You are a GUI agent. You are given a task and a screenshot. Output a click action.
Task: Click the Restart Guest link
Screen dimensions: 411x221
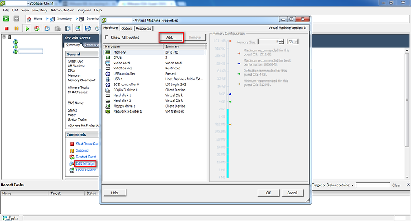86,157
